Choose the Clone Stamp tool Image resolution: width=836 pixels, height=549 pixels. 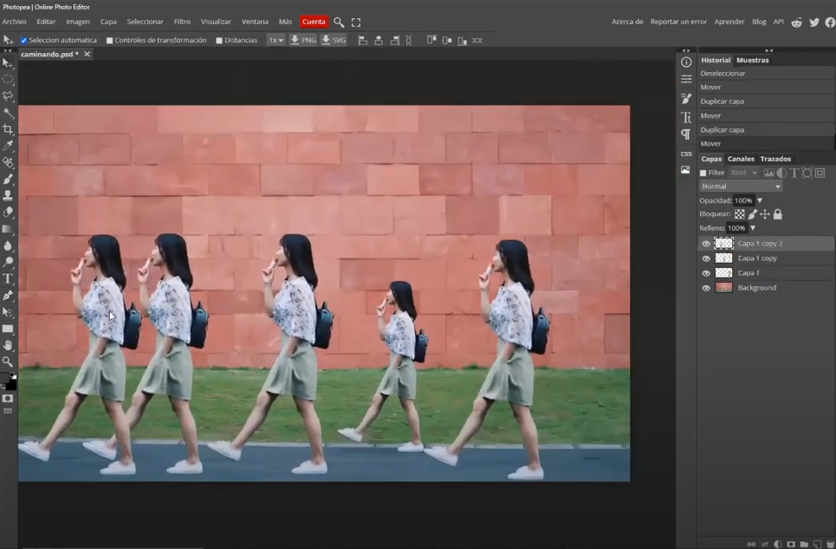pos(8,196)
